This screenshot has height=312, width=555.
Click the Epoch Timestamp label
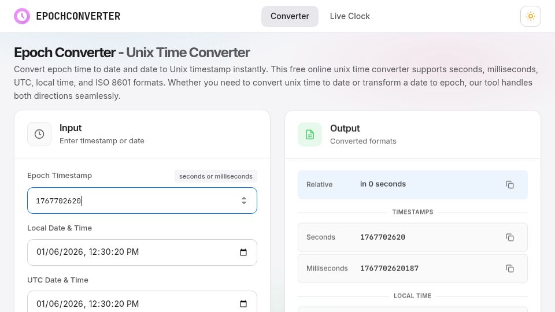click(60, 176)
